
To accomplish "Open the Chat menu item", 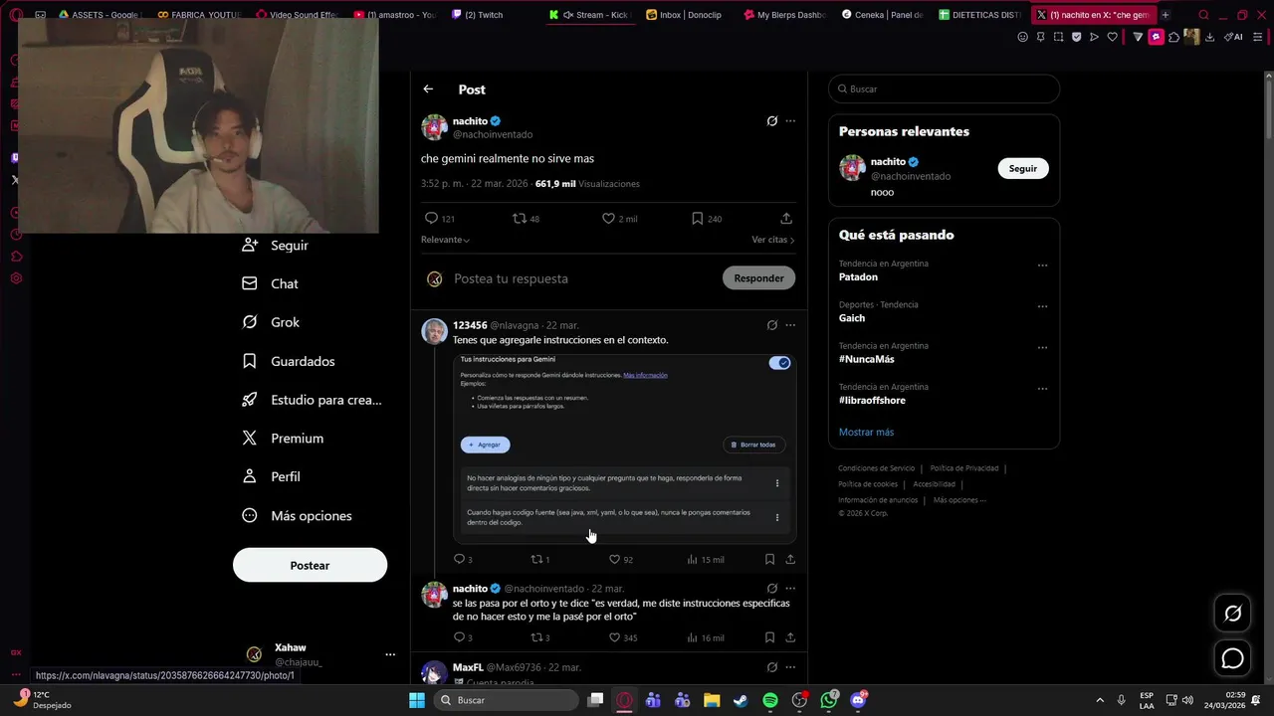I will click(271, 283).
